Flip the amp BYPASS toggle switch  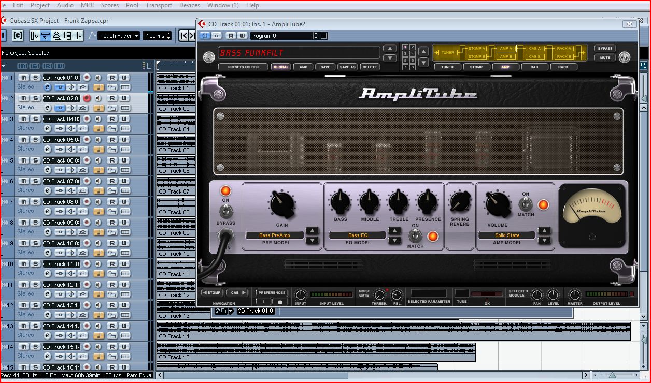pos(225,211)
